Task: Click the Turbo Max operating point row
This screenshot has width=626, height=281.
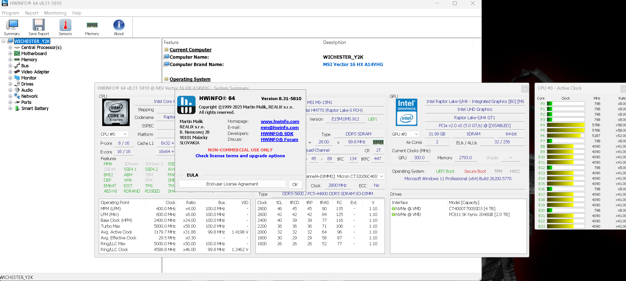Action: coord(174,226)
